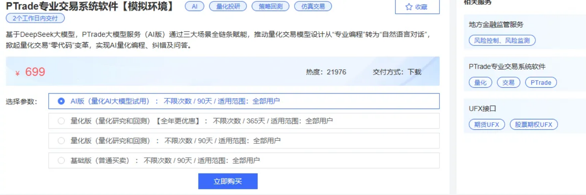586x195 pixels.
Task: Open the UFX接口 related service
Action: click(x=482, y=109)
